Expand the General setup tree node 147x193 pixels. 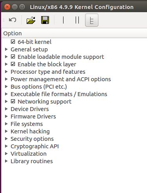coord(6,49)
